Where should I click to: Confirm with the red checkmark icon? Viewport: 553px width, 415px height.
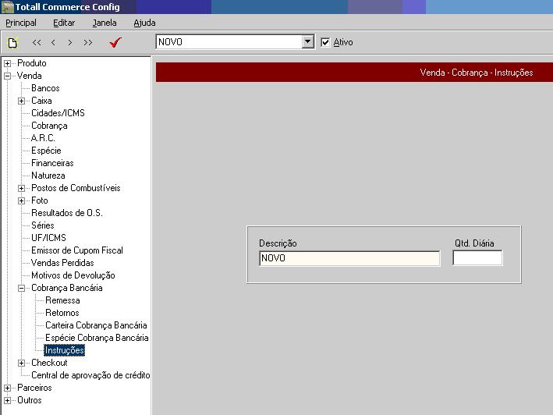115,43
